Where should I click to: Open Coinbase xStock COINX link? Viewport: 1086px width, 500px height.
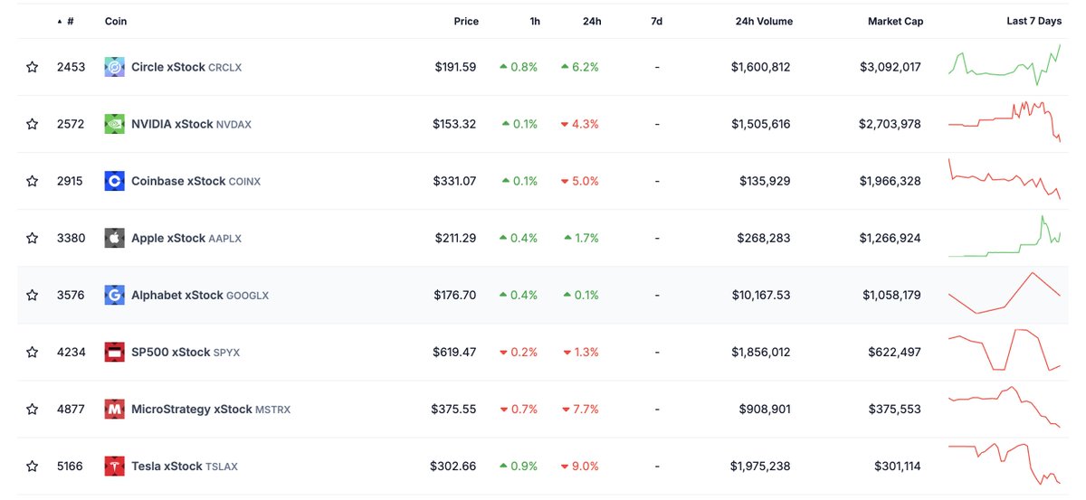195,181
